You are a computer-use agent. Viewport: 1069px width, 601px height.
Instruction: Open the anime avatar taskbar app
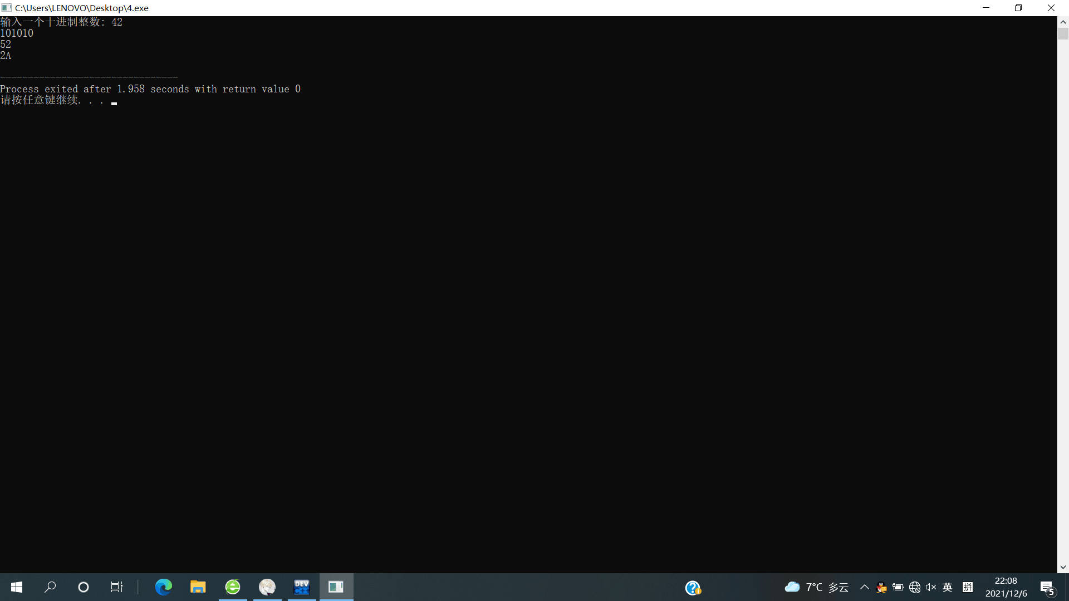[x=267, y=587]
